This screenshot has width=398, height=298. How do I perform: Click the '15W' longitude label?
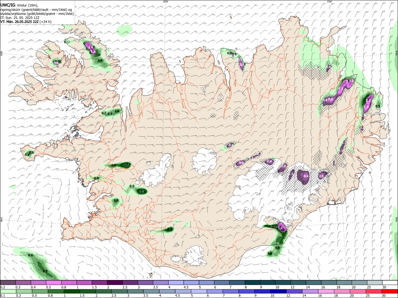329,2
